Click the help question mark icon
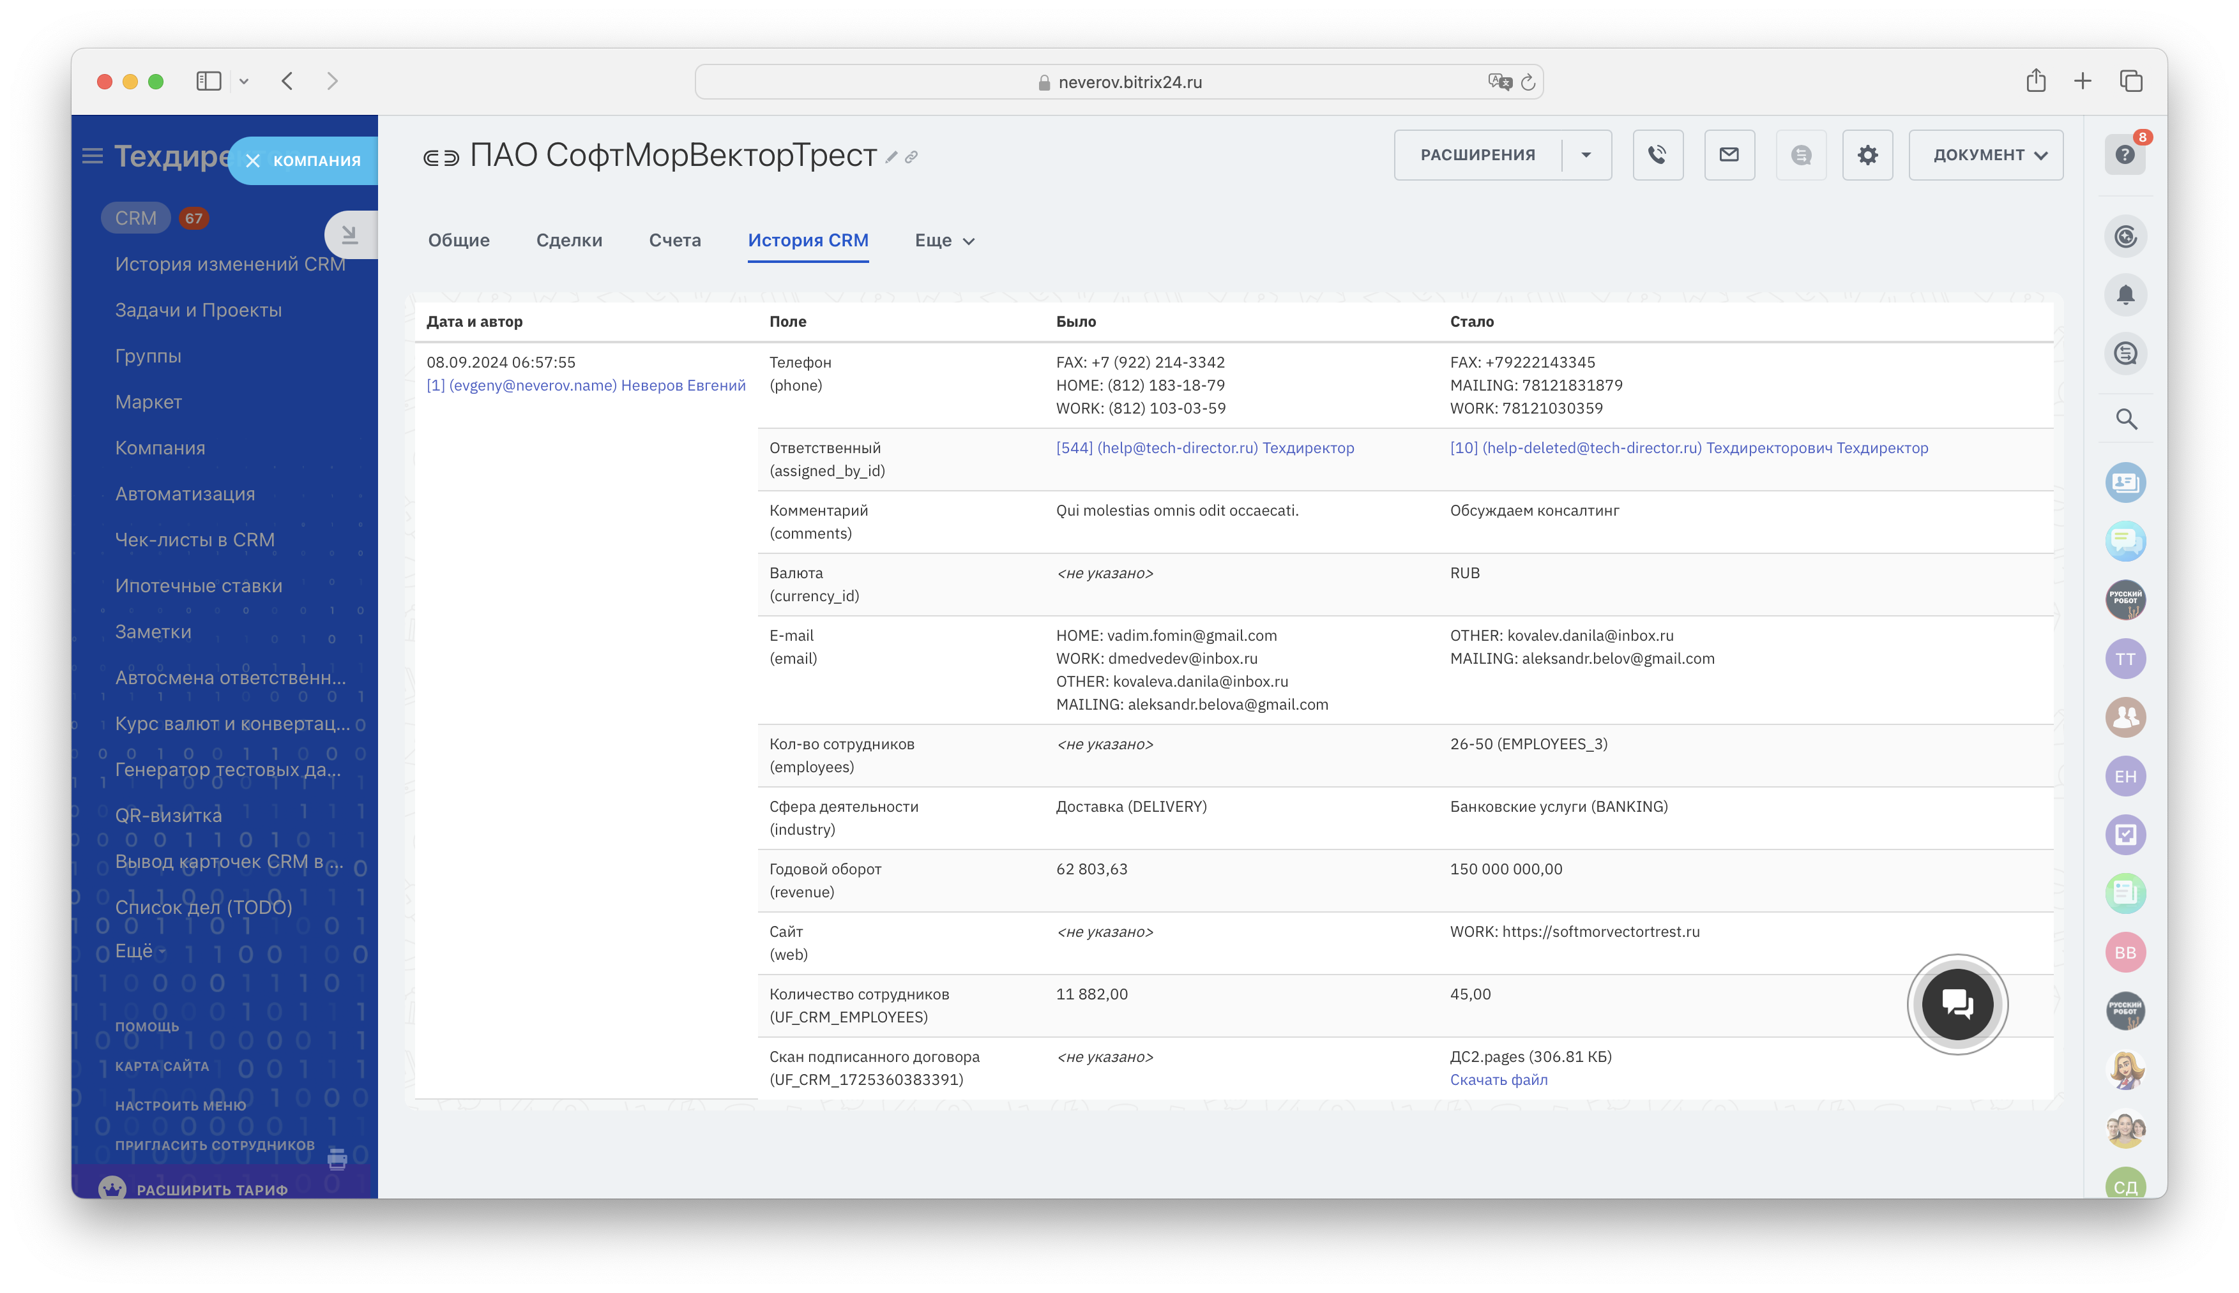The image size is (2239, 1293). coord(2125,156)
